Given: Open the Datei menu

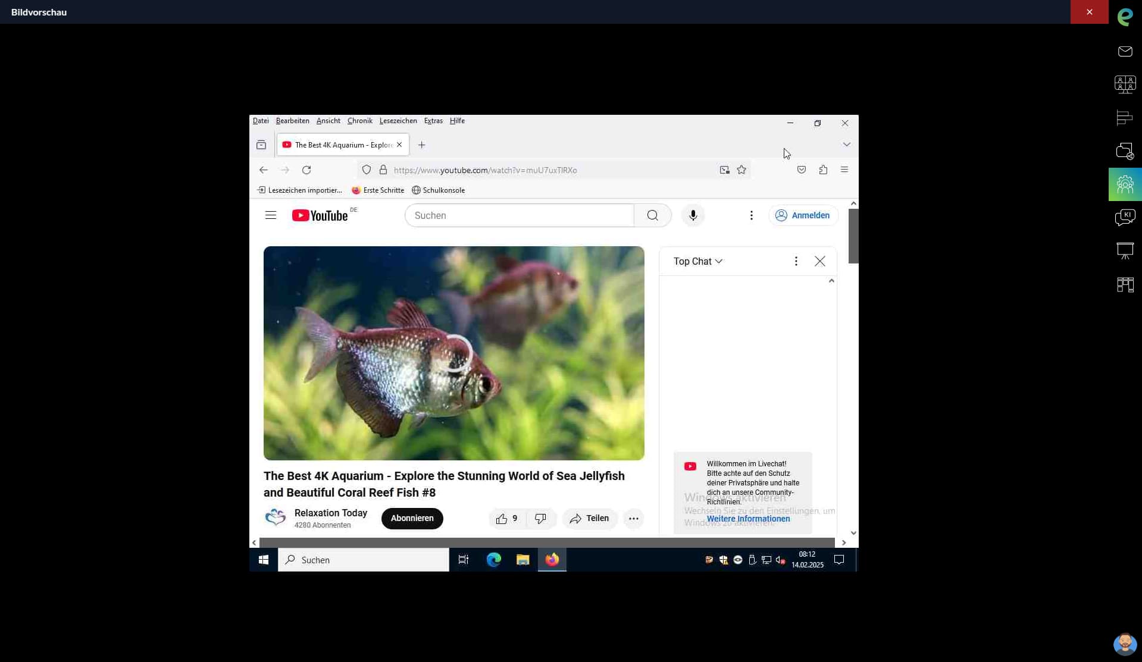Looking at the screenshot, I should 261,121.
